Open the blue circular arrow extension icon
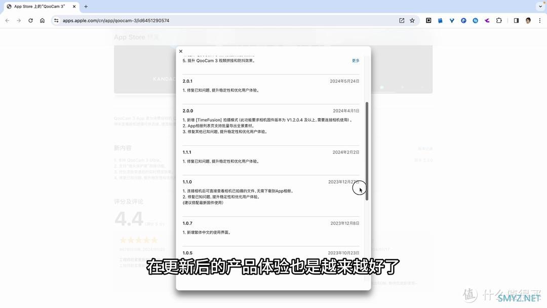The image size is (547, 308). click(x=463, y=21)
